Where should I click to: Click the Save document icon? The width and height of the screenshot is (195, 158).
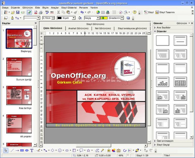click(x=18, y=12)
